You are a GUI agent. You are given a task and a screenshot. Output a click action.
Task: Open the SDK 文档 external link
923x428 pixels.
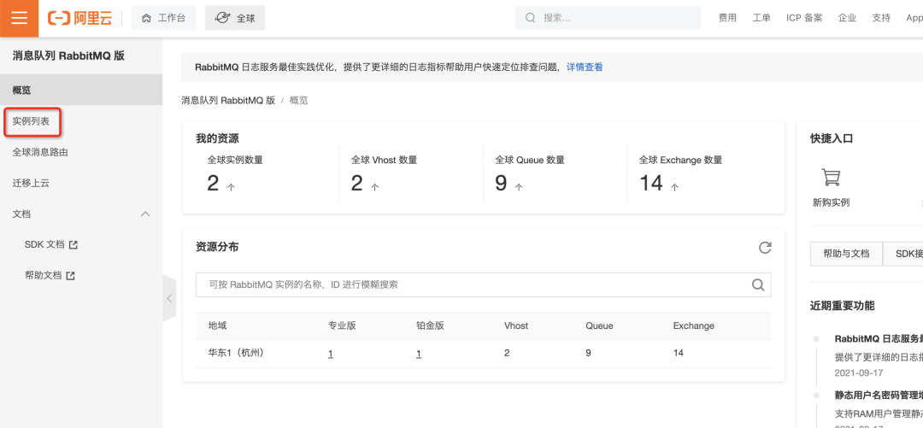[51, 244]
